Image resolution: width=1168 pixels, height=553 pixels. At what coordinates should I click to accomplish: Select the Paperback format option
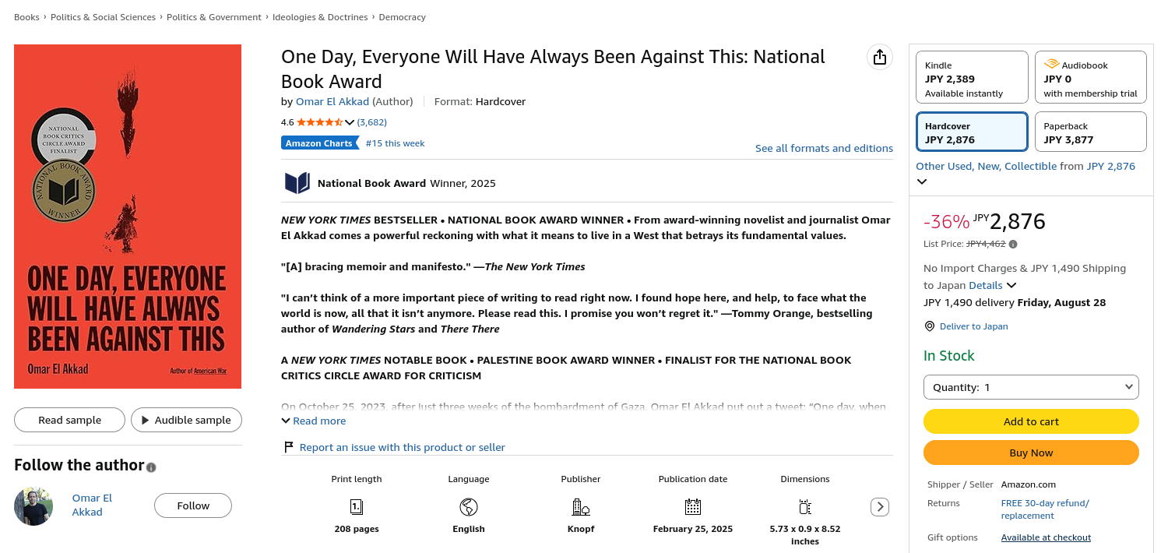[1090, 132]
